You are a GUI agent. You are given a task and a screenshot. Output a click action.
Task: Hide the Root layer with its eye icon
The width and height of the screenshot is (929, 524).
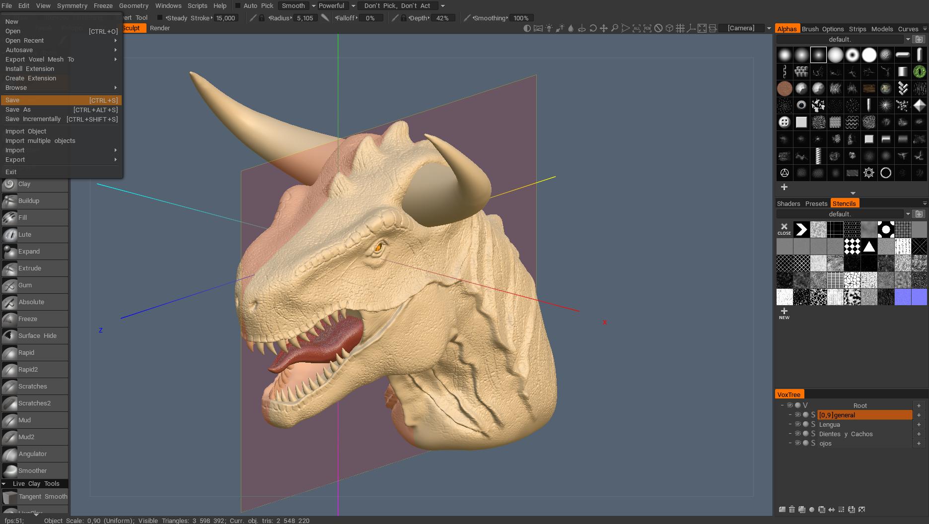pos(790,405)
